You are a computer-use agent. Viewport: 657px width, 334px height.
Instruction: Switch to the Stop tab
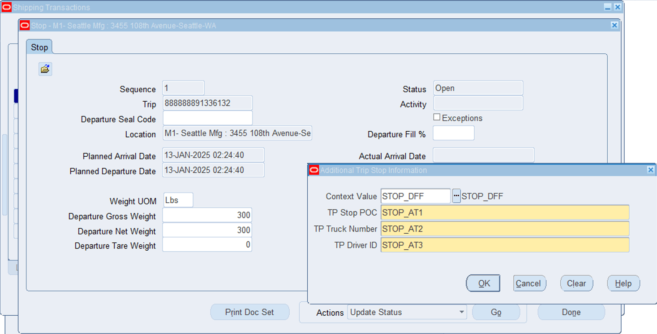pyautogui.click(x=39, y=47)
